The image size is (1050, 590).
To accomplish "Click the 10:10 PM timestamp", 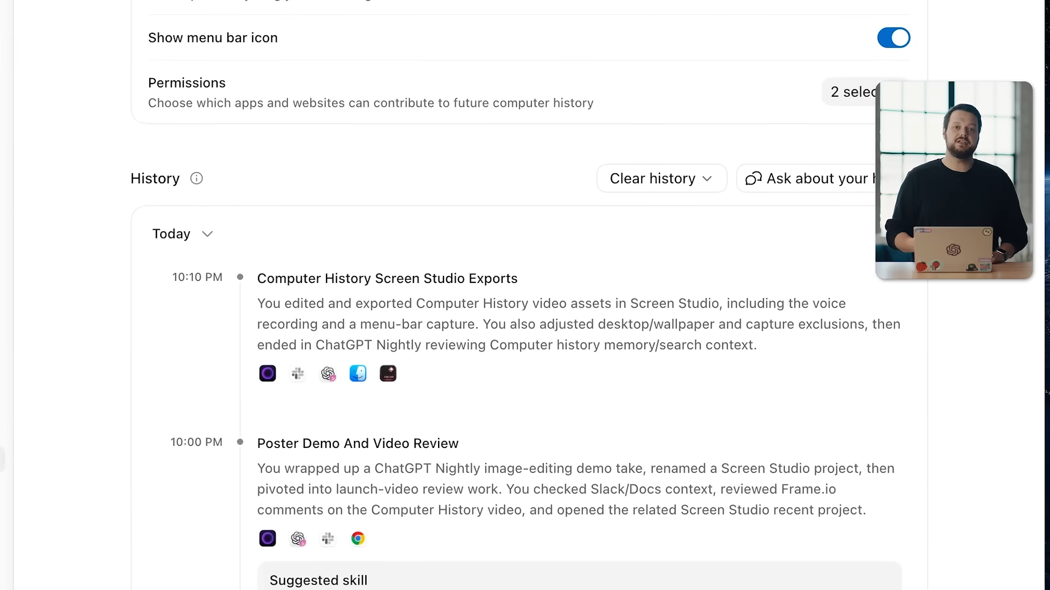I will [x=197, y=278].
